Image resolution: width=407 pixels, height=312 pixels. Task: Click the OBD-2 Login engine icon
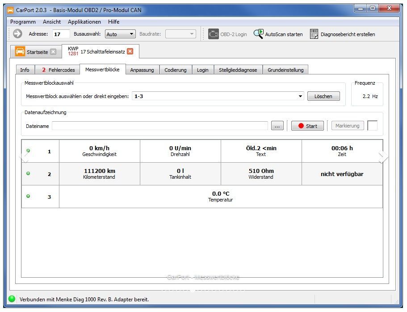(214, 34)
